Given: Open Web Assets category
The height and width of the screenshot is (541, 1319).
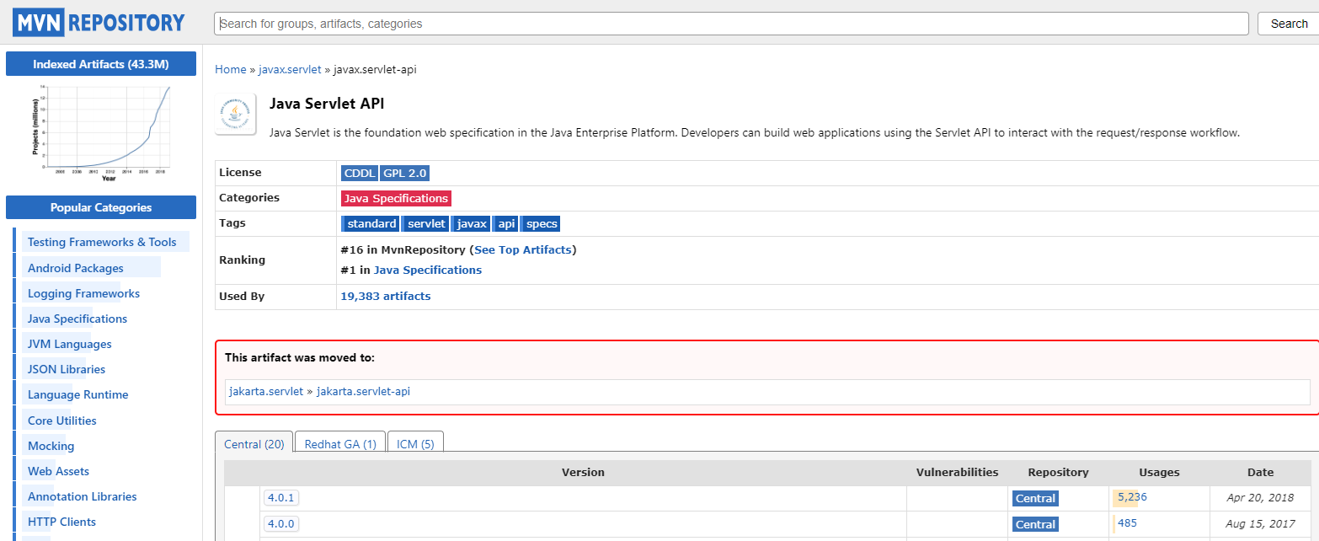Looking at the screenshot, I should tap(58, 471).
